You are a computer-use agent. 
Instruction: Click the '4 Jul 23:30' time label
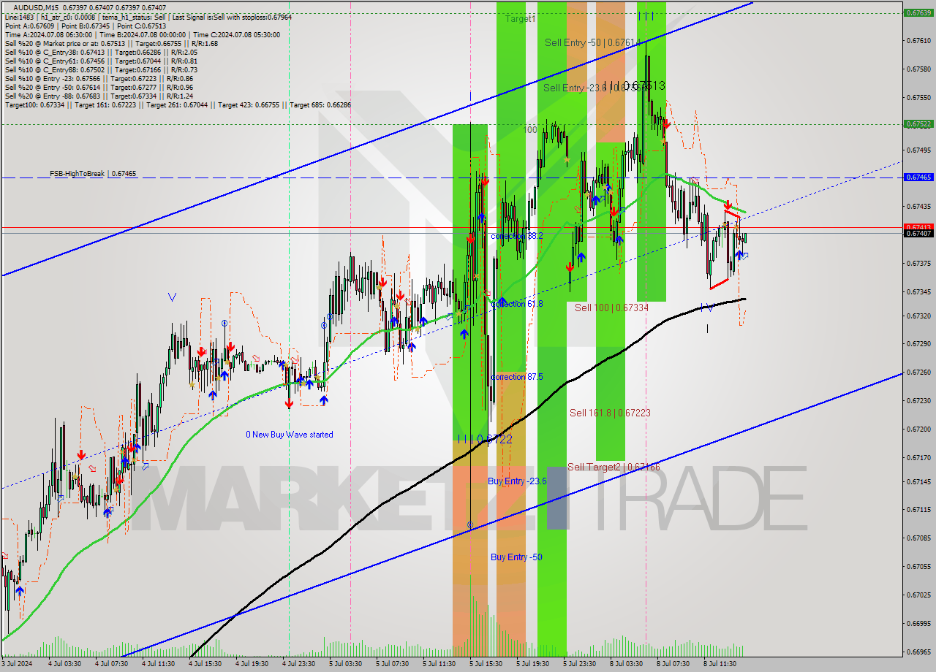[x=298, y=664]
